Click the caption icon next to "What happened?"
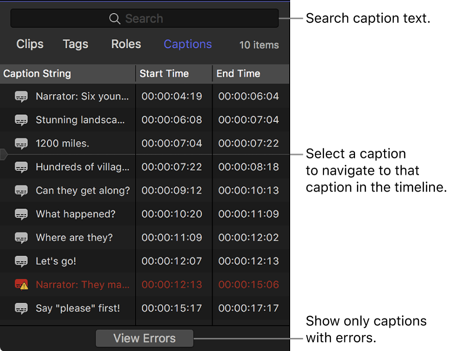This screenshot has width=464, height=351. tap(21, 214)
